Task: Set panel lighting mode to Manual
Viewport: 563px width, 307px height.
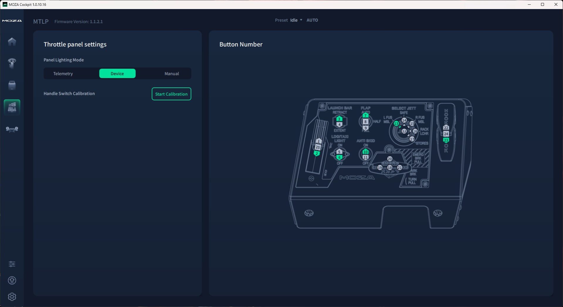Action: click(172, 74)
